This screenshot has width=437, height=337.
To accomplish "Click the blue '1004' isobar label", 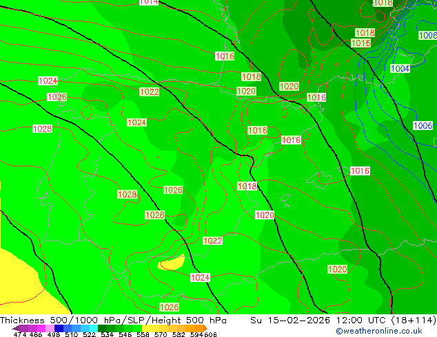I will pos(400,68).
